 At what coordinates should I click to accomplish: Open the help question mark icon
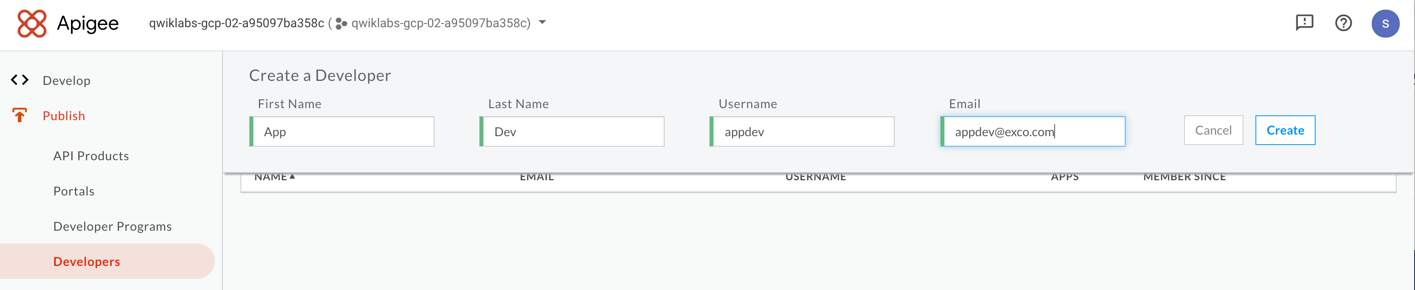1343,23
